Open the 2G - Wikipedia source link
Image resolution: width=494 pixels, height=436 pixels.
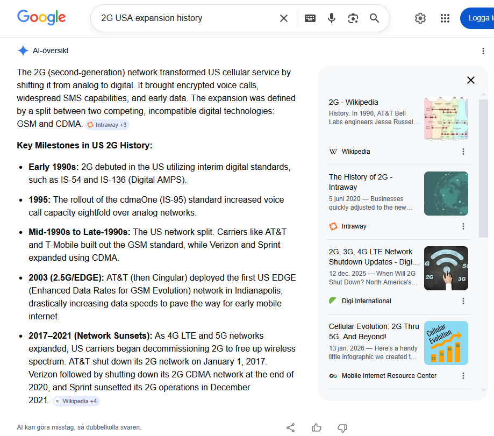[353, 102]
